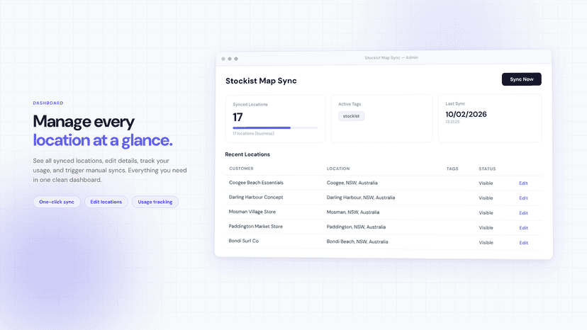Click location Mosman, NSW, Australia
This screenshot has width=587, height=330.
[353, 212]
